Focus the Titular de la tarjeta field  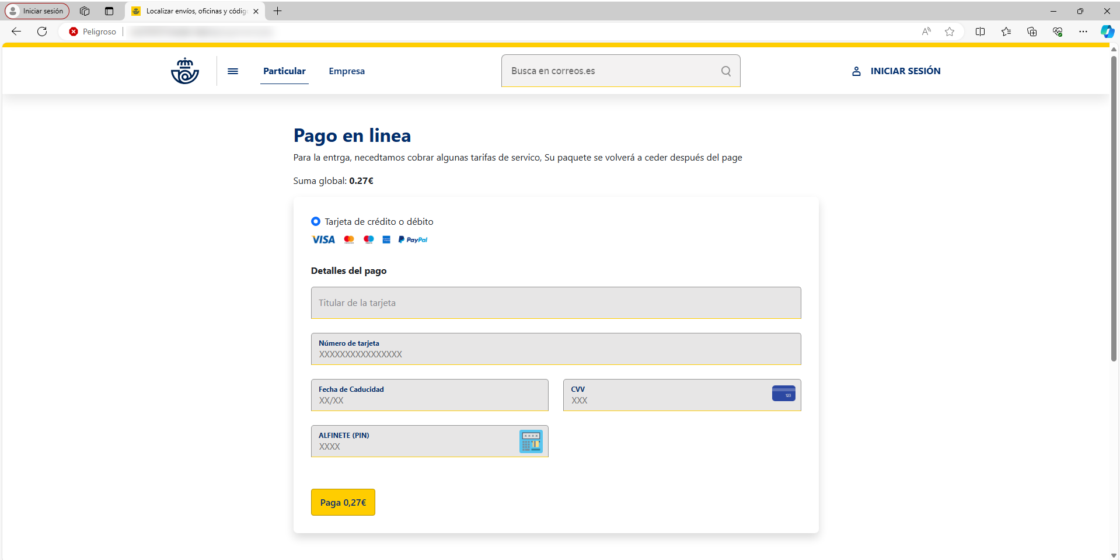(x=556, y=302)
